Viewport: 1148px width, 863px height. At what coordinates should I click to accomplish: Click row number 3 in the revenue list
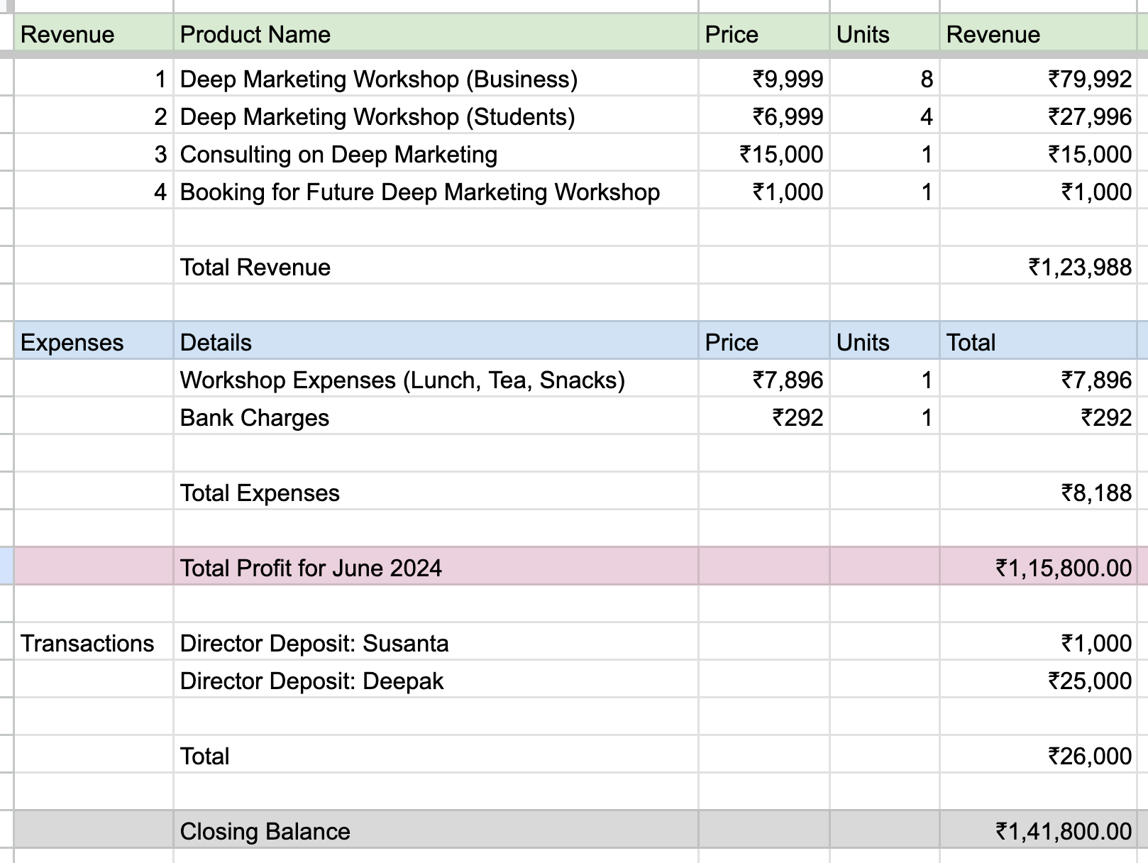click(x=94, y=154)
